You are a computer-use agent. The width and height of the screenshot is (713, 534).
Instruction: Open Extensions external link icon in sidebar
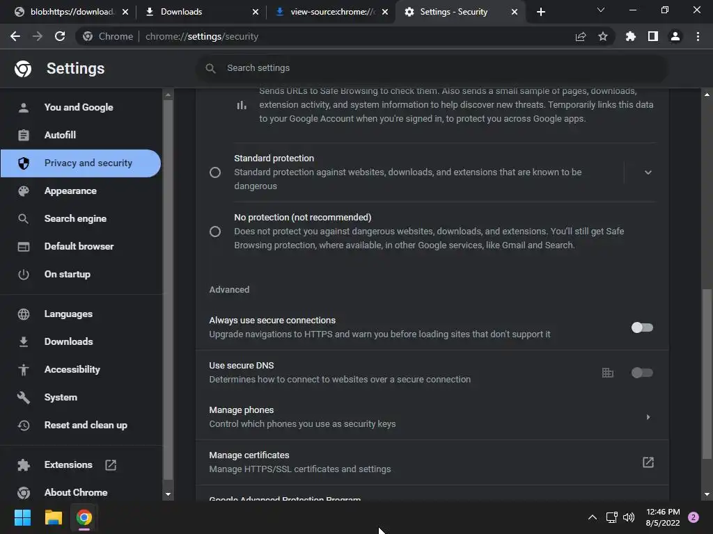pos(111,465)
